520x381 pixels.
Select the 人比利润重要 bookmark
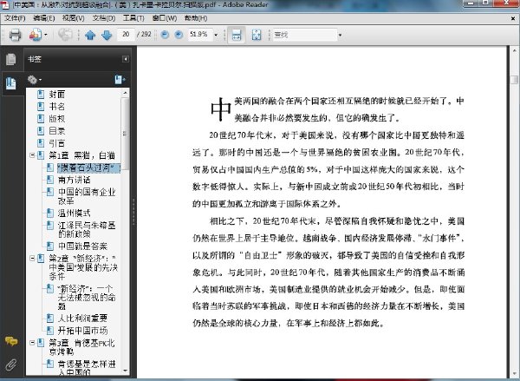[82, 319]
